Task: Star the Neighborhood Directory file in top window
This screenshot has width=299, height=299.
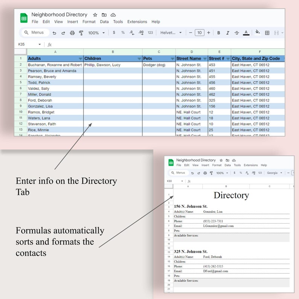Action: click(95, 15)
